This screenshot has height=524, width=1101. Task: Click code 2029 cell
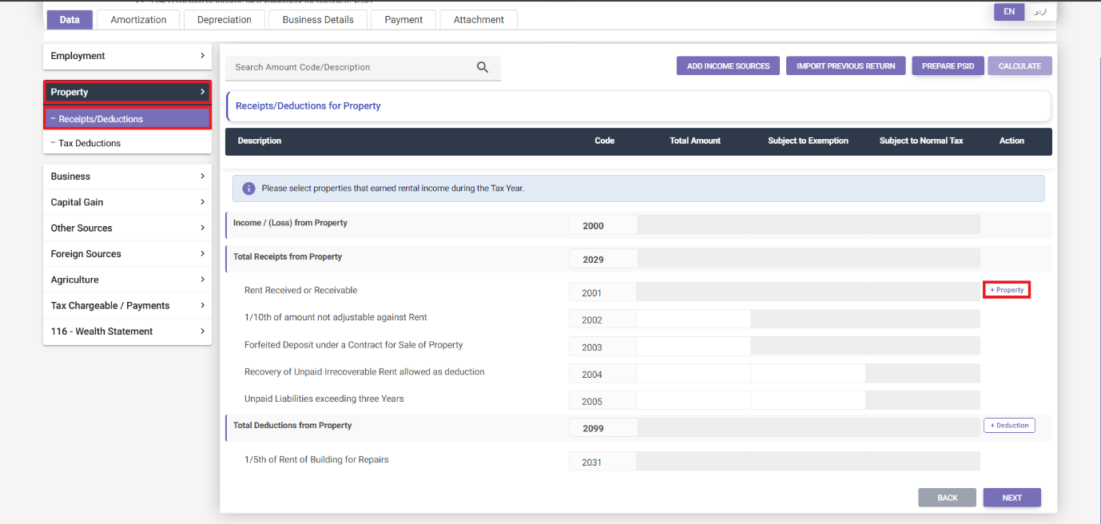[602, 259]
